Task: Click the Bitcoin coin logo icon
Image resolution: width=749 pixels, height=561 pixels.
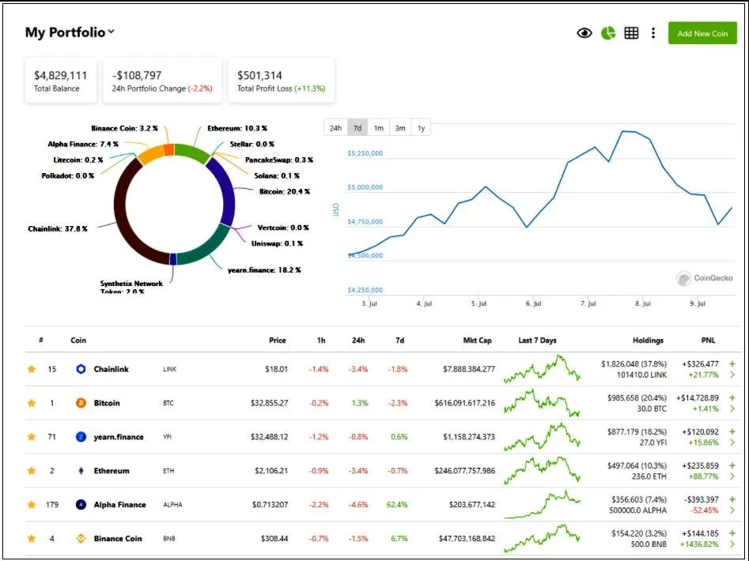Action: click(x=81, y=403)
